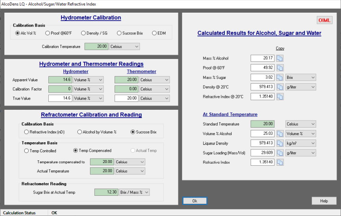Edit thermometer Calibration Factor 0.00 field
Image resolution: width=341 pixels, height=216 pixels.
pos(126,89)
